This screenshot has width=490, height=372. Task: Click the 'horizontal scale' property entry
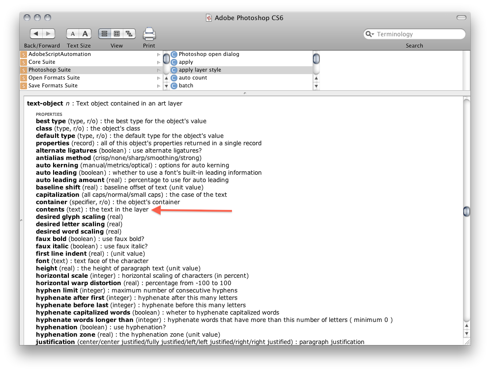coord(142,276)
